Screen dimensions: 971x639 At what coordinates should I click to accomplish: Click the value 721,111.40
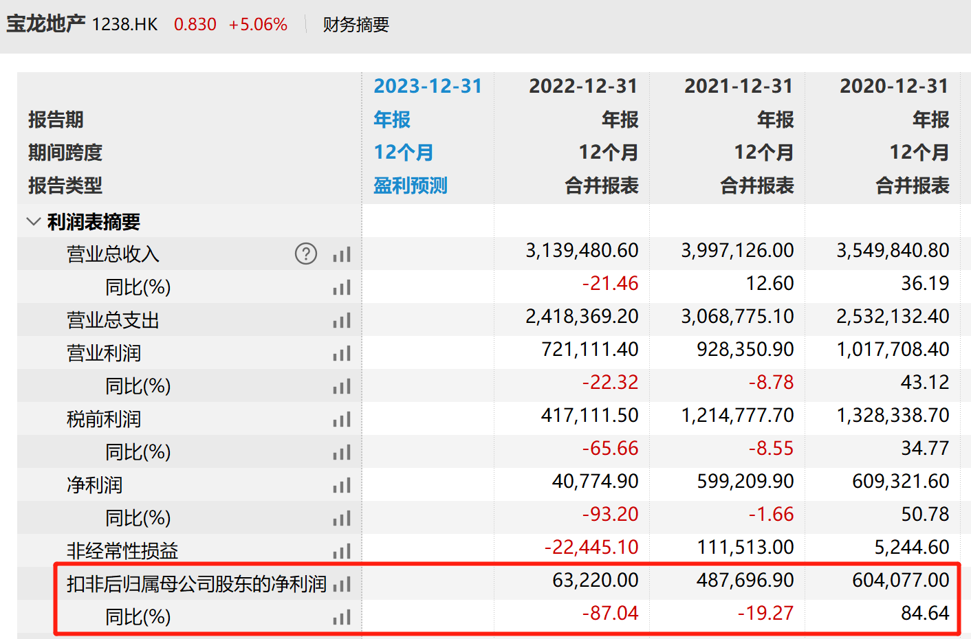click(x=590, y=349)
